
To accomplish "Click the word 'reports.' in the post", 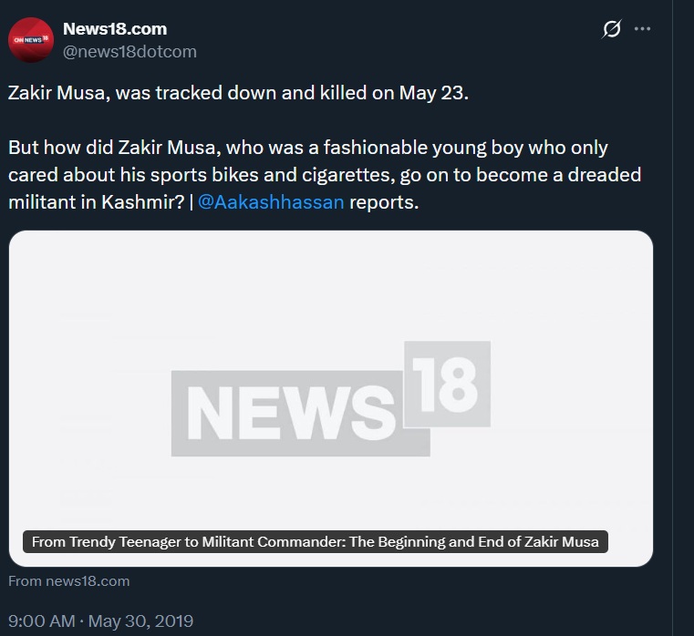I will click(384, 201).
